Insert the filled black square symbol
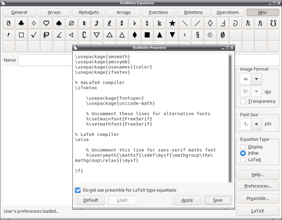 click(147, 35)
